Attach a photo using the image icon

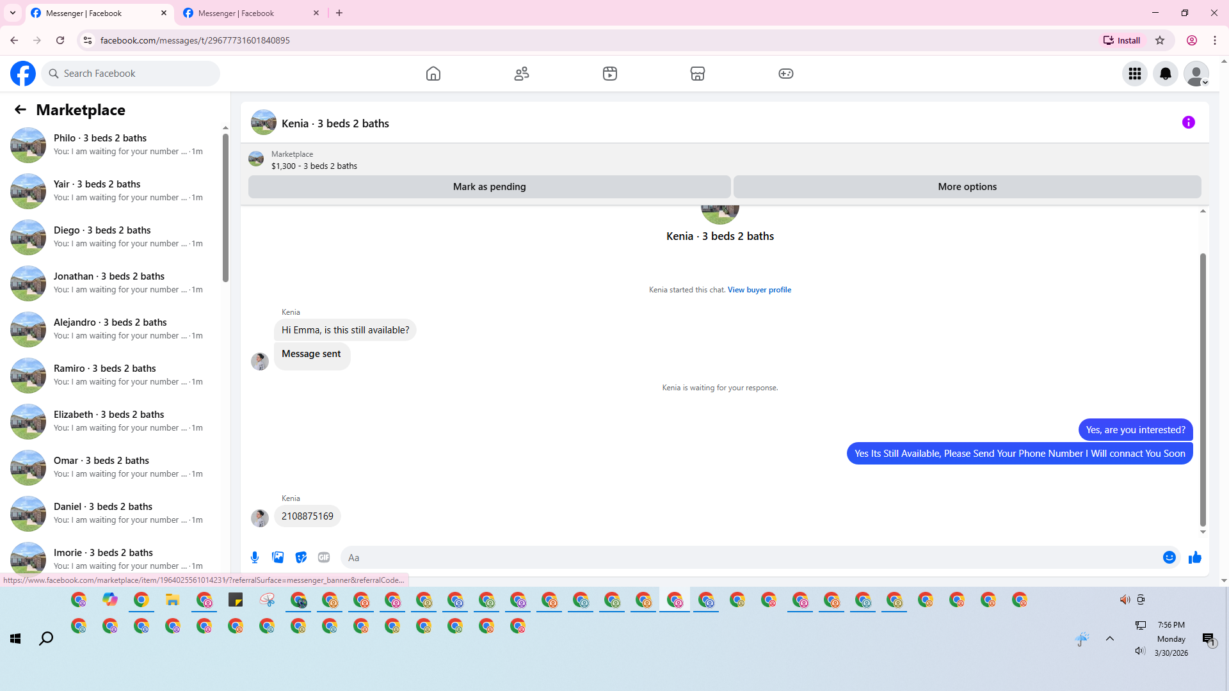278,557
